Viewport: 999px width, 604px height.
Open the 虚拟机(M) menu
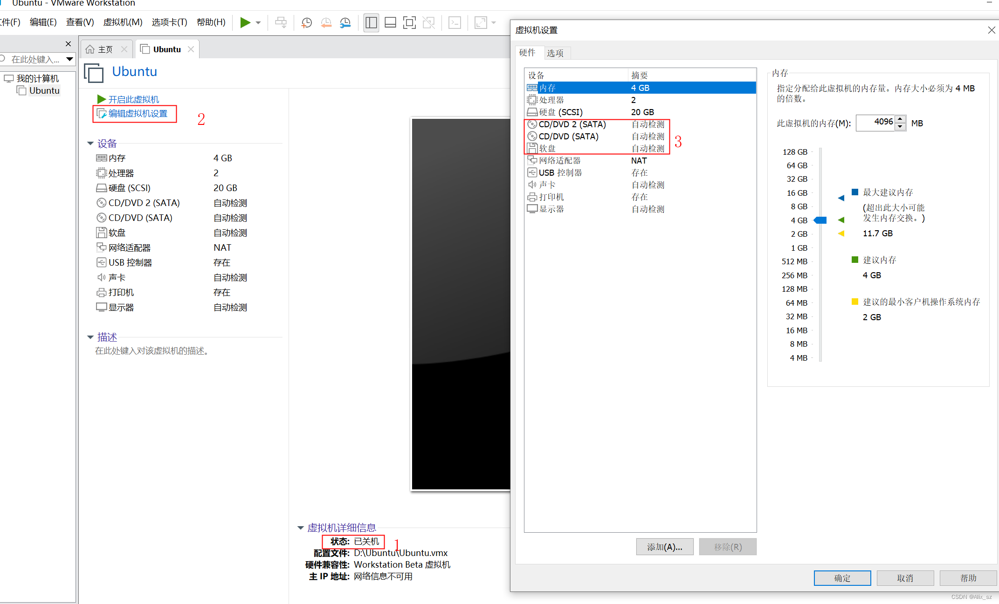click(x=123, y=22)
